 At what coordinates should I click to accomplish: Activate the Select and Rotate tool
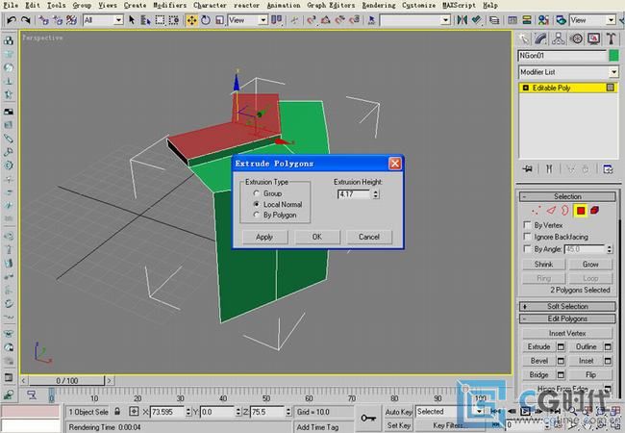pos(206,20)
